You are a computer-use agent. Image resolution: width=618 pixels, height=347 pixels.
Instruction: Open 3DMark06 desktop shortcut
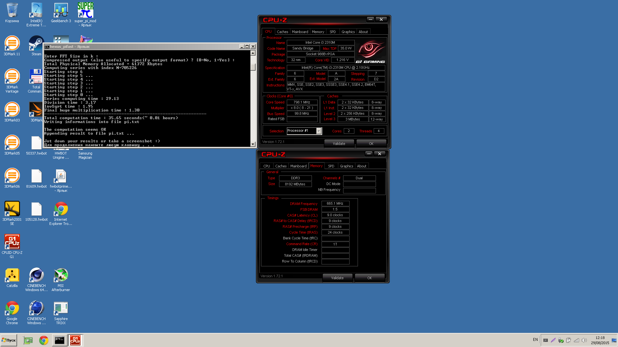(x=12, y=178)
